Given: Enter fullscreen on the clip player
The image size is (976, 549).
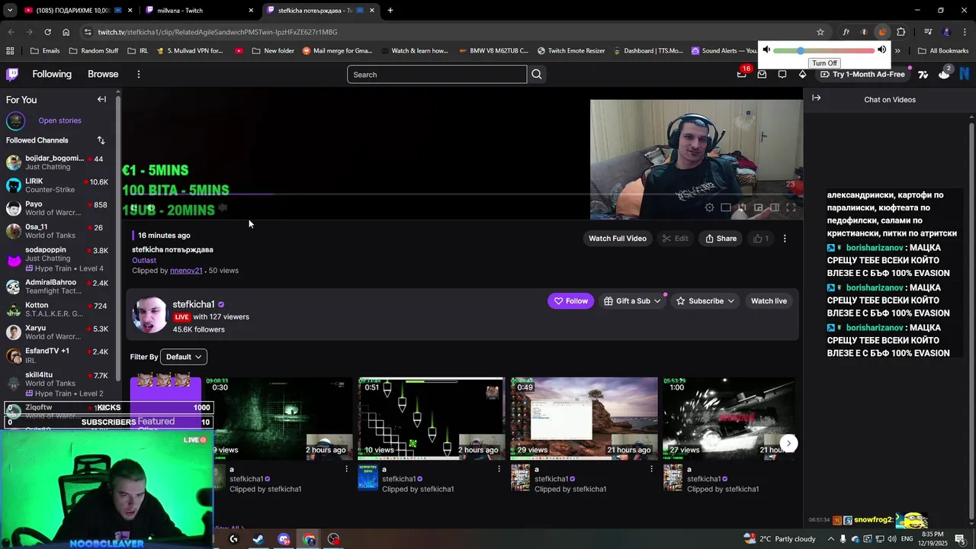Looking at the screenshot, I should [791, 207].
